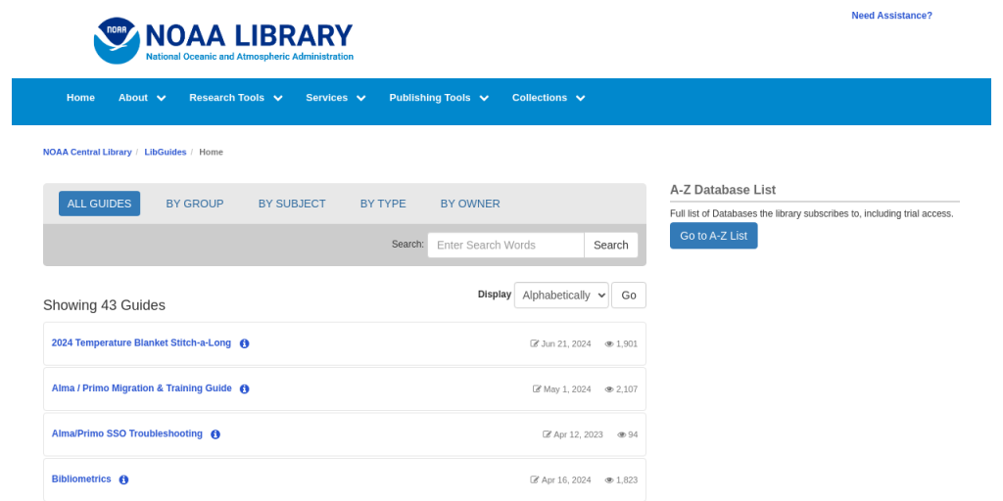1003x501 pixels.
Task: Switch to the BY SUBJECT tab
Action: [292, 204]
